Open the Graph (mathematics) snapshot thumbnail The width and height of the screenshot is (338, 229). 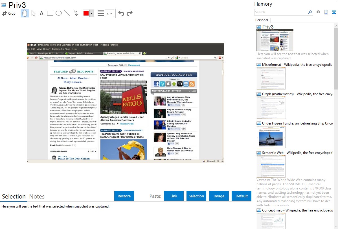click(x=271, y=108)
